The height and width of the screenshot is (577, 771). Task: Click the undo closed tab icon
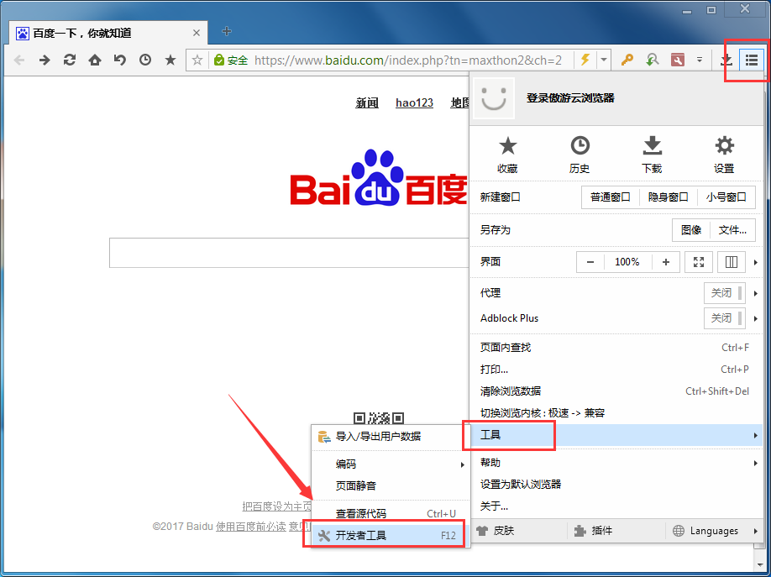coord(119,60)
